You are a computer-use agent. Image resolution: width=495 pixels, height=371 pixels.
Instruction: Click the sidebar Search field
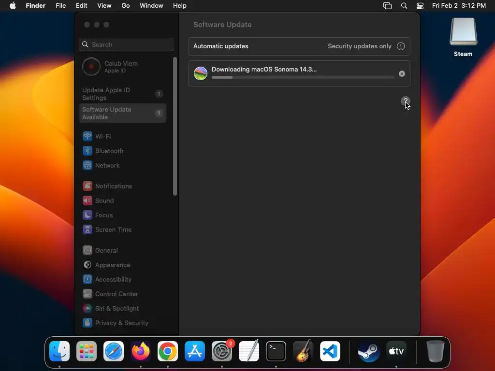click(126, 44)
